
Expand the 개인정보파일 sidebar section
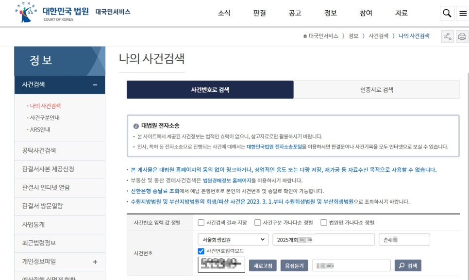tap(95, 262)
